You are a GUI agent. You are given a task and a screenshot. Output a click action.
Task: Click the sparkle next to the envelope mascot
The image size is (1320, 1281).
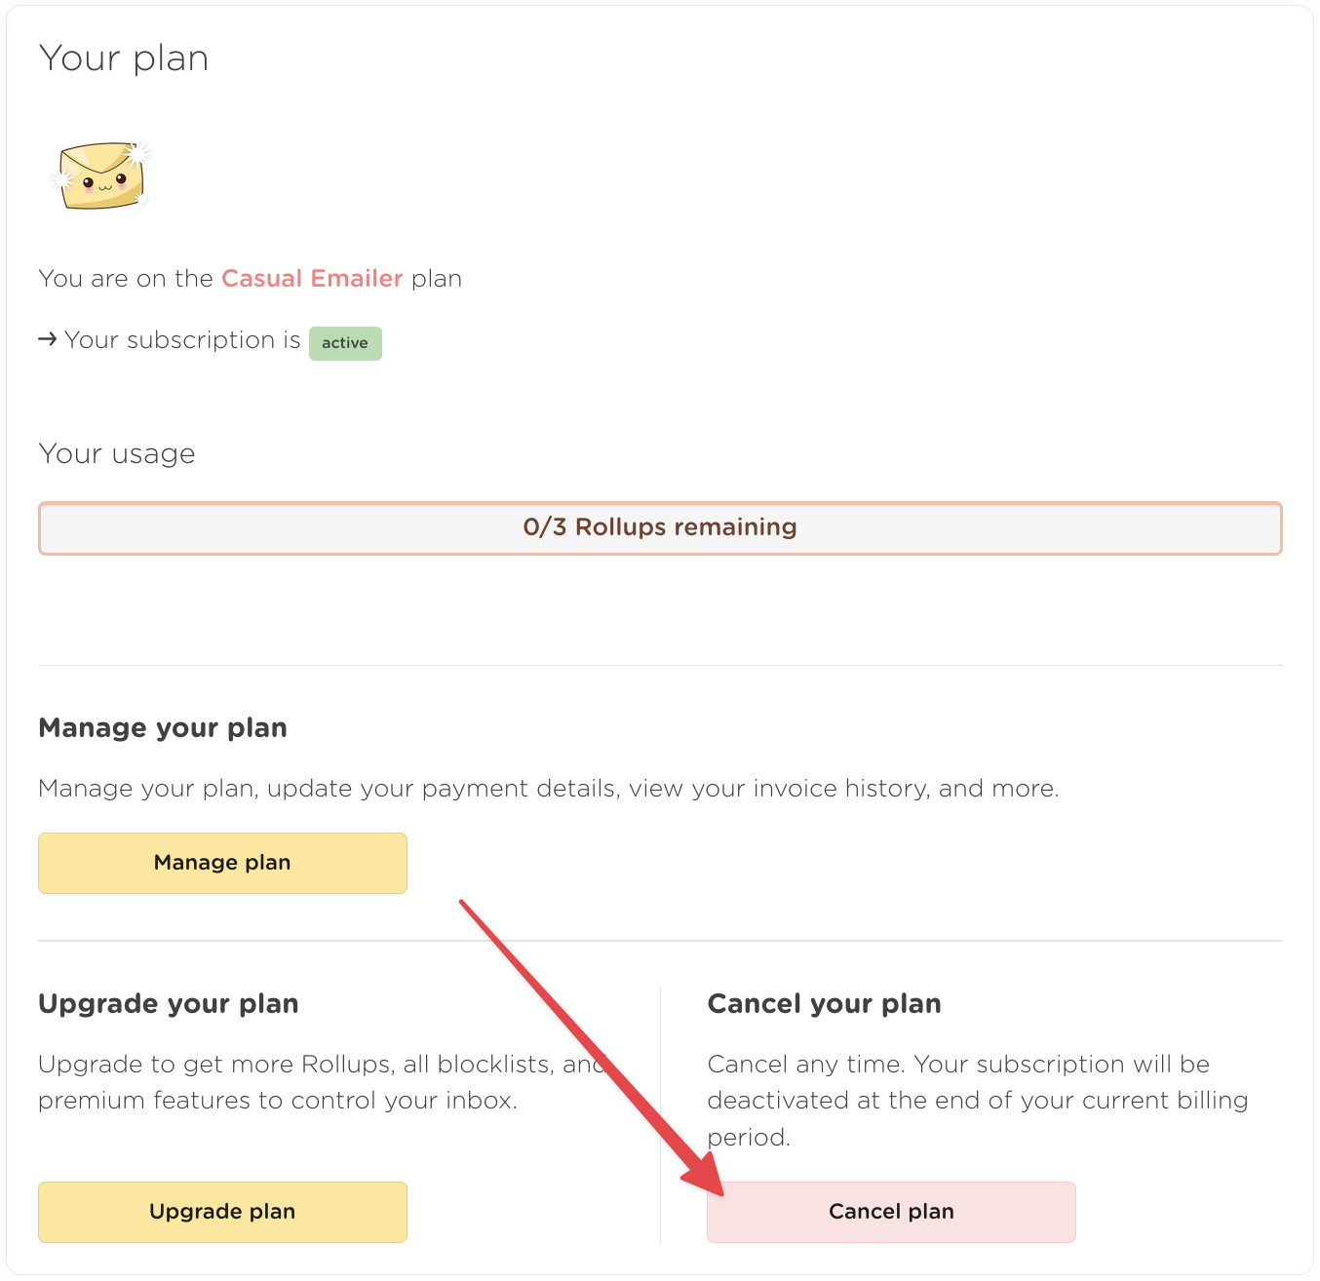click(136, 152)
